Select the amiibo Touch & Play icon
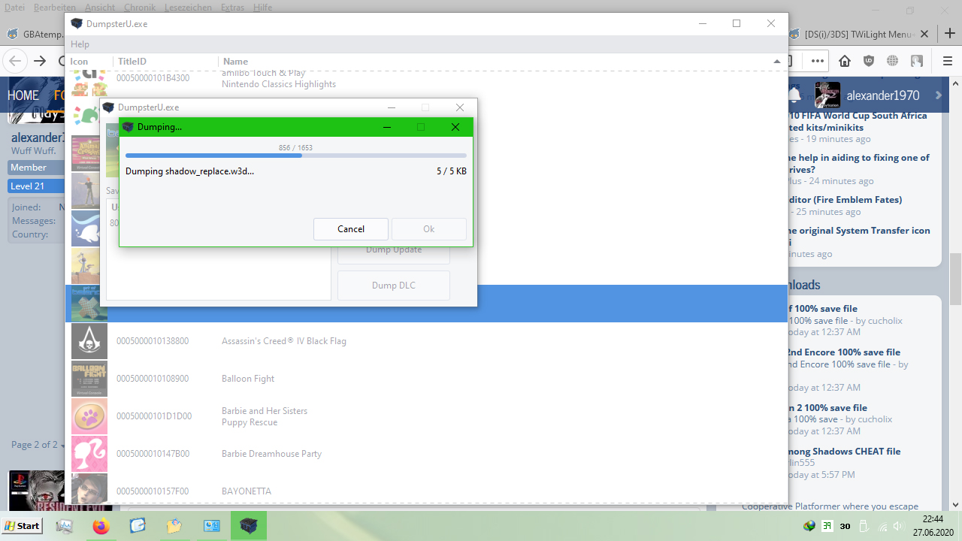This screenshot has width=962, height=541. [89, 83]
